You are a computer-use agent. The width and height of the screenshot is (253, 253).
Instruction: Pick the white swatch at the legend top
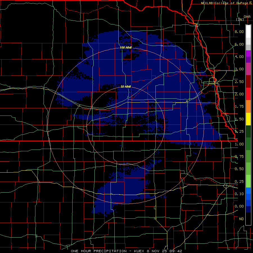(x=248, y=31)
